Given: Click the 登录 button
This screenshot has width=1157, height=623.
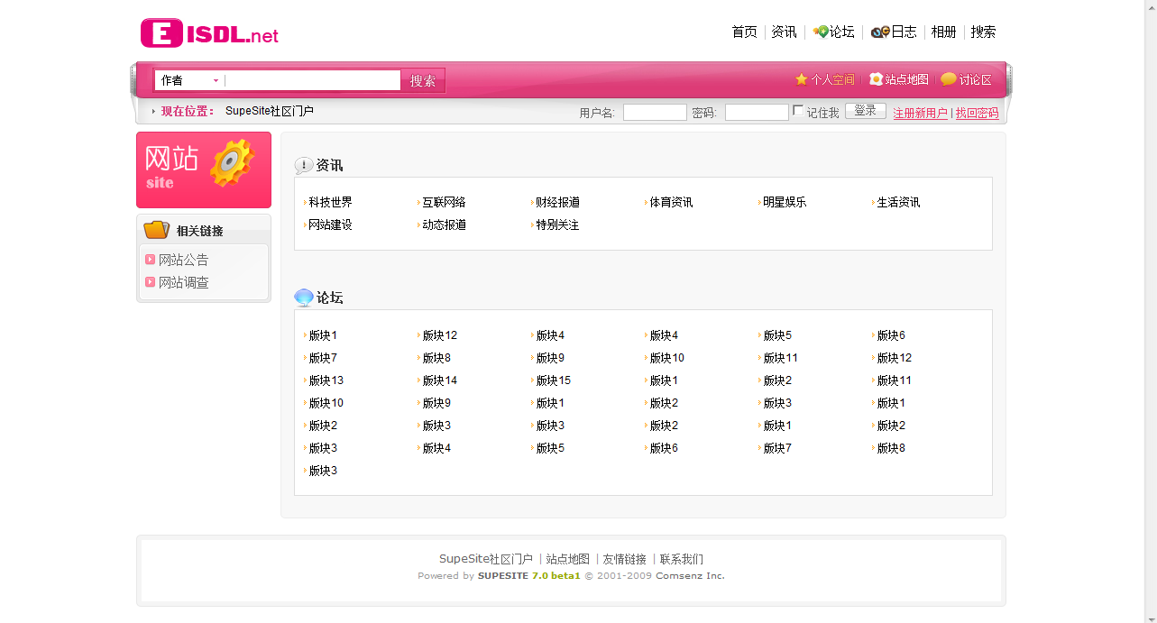Looking at the screenshot, I should [865, 111].
